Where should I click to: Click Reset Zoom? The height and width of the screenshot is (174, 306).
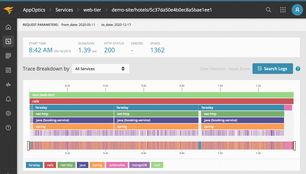(239, 69)
